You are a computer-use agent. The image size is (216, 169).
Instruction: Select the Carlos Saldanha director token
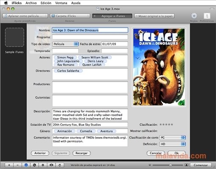click(68, 71)
